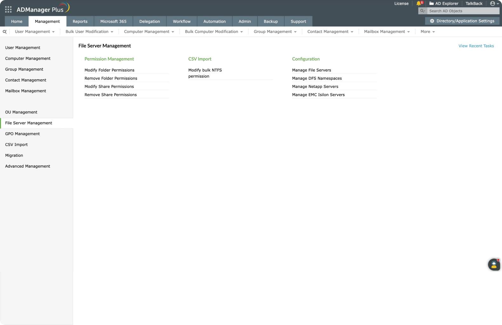The image size is (502, 325).
Task: Select Computer Management in left sidebar
Action: click(28, 58)
